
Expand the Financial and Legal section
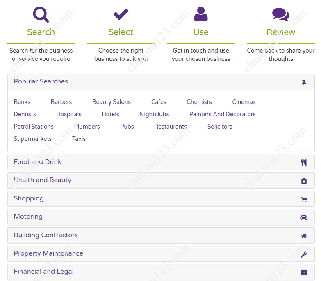click(44, 272)
